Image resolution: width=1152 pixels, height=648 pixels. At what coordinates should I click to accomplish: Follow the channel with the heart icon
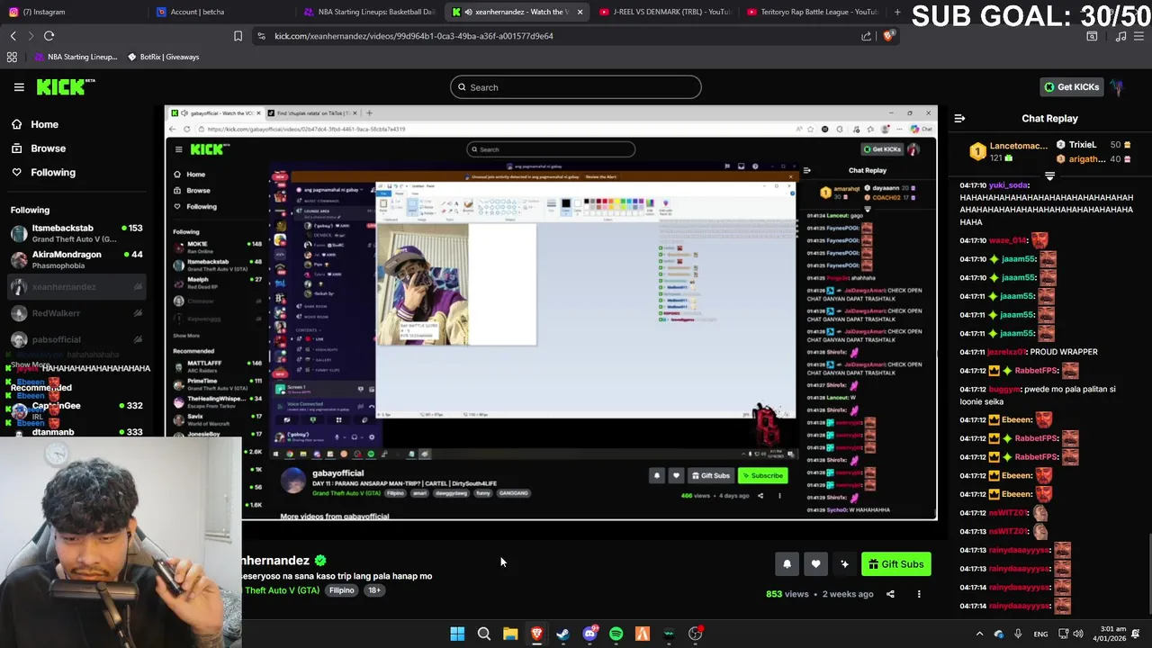point(815,564)
